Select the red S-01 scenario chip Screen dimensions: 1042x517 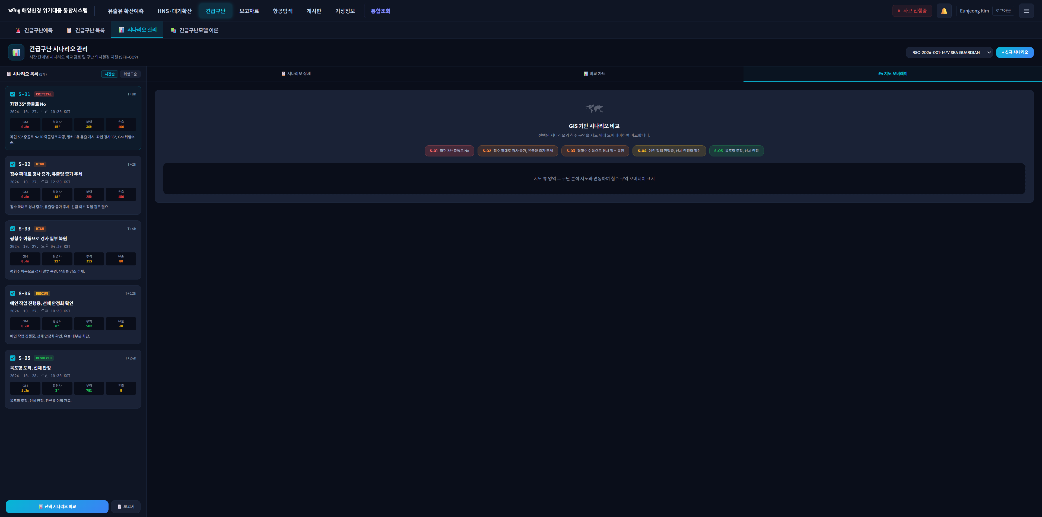click(449, 151)
